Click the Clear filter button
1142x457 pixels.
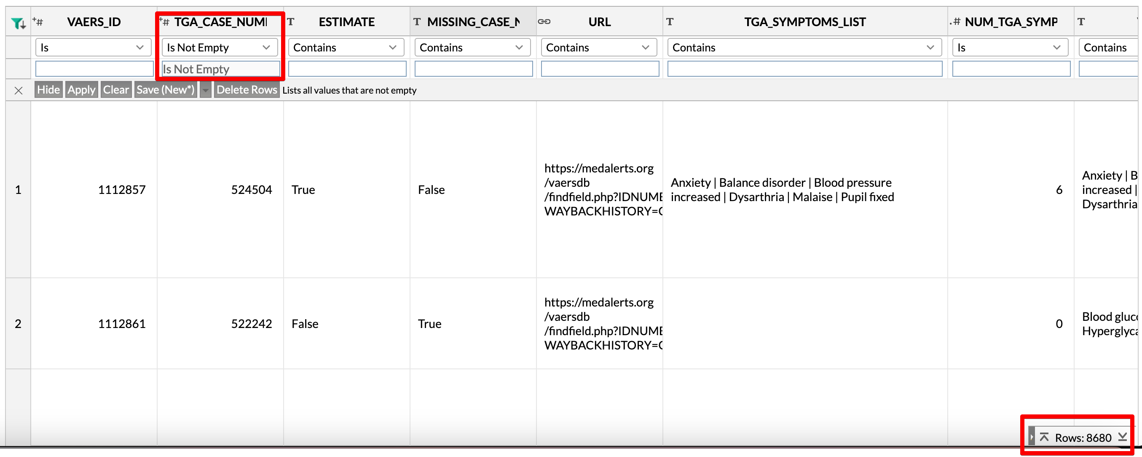116,90
